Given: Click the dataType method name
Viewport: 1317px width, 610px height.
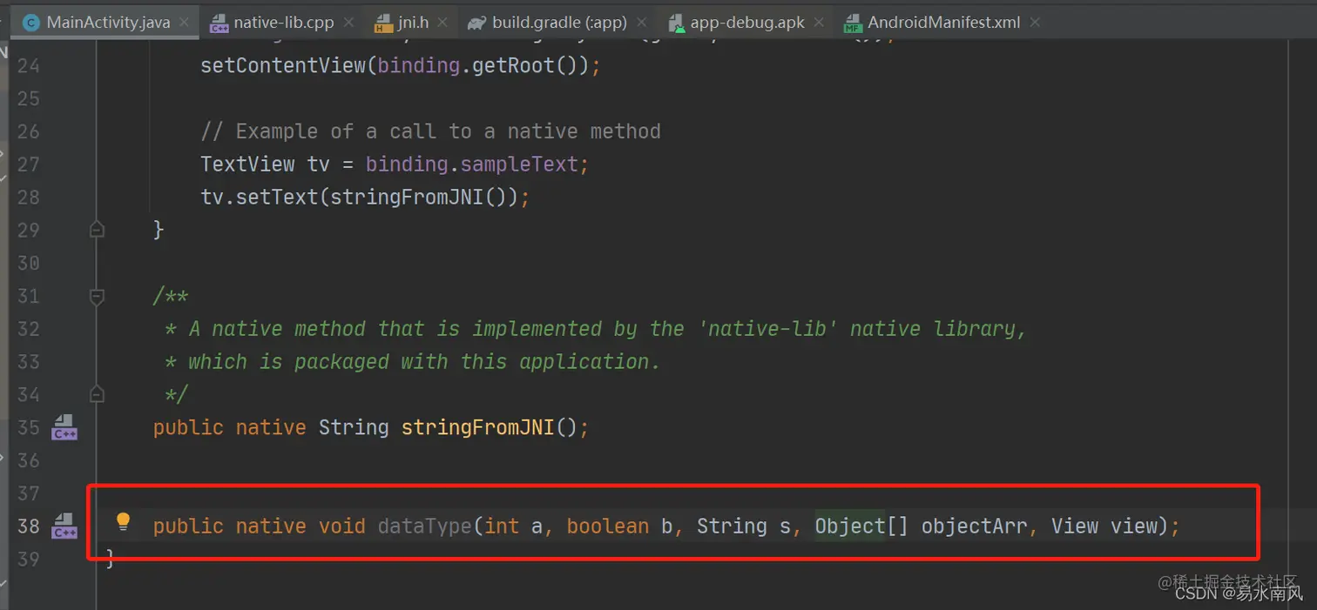Looking at the screenshot, I should (424, 526).
